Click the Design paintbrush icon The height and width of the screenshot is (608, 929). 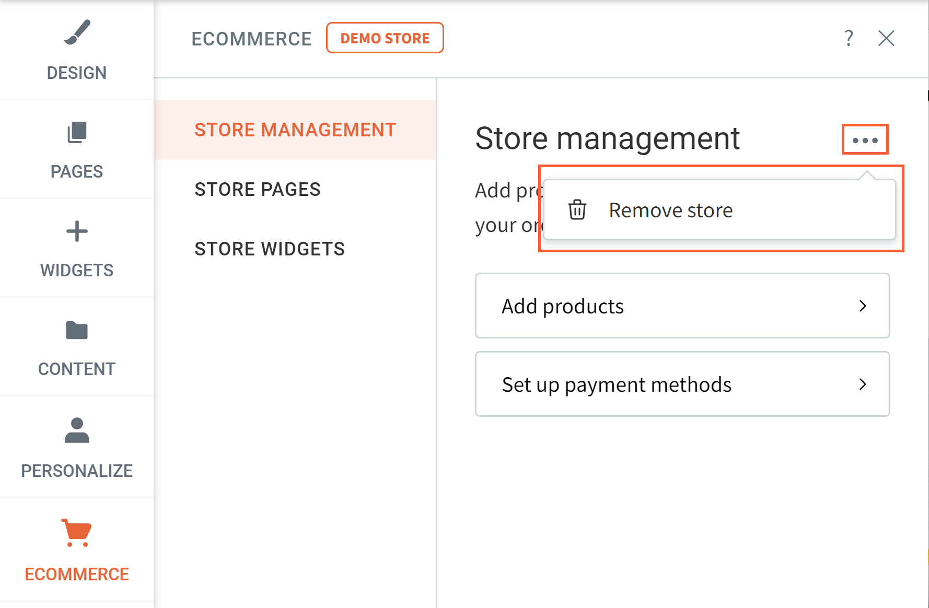pos(77,32)
